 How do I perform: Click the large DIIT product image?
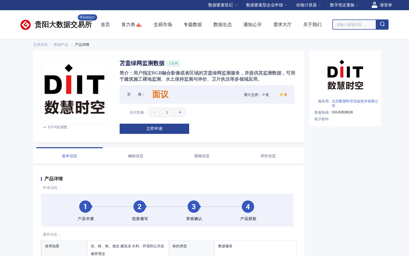tap(74, 91)
